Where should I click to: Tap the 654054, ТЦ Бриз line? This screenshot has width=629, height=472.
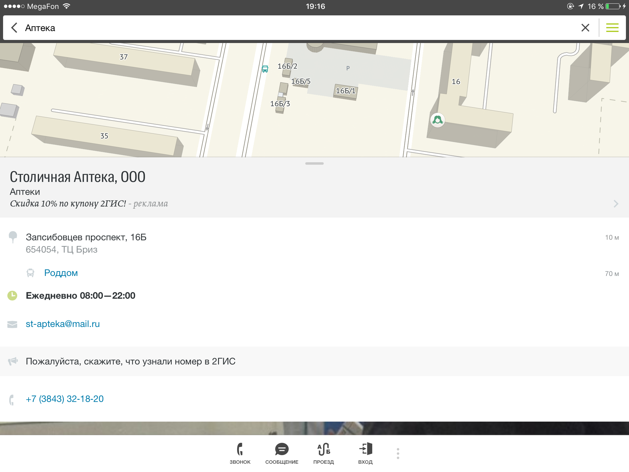(x=61, y=250)
